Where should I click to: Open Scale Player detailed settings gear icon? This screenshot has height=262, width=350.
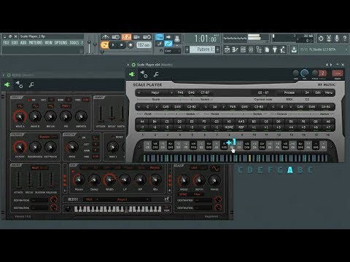pos(144,74)
